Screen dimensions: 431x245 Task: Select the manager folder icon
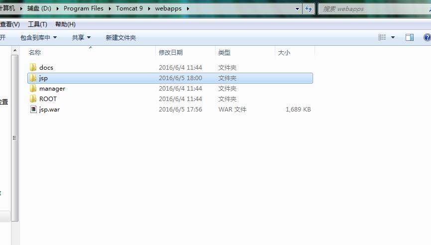pos(33,88)
